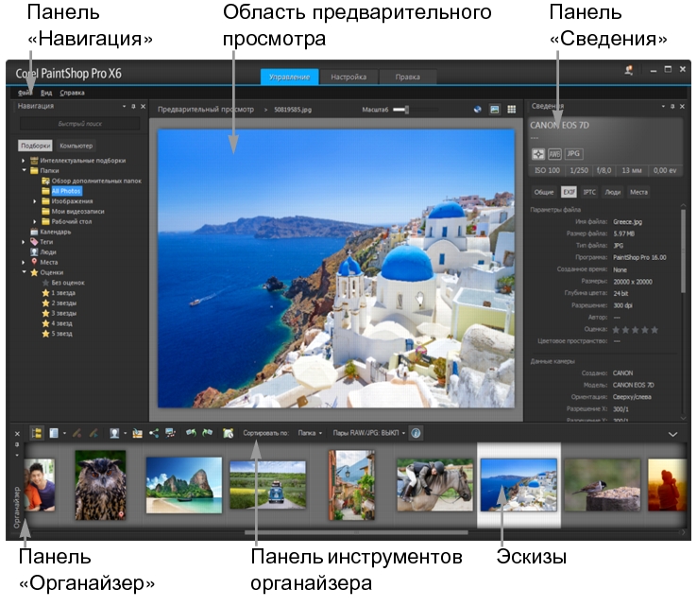Image resolution: width=697 pixels, height=606 pixels.
Task: Open the Справка menu
Action: 72,93
